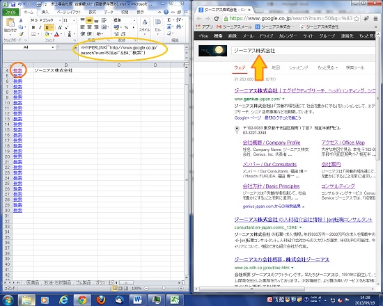Click the wrap text icon
The height and width of the screenshot is (306, 383).
(x=104, y=20)
